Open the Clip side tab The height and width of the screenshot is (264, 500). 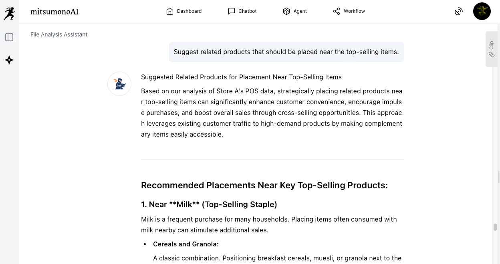pyautogui.click(x=491, y=49)
